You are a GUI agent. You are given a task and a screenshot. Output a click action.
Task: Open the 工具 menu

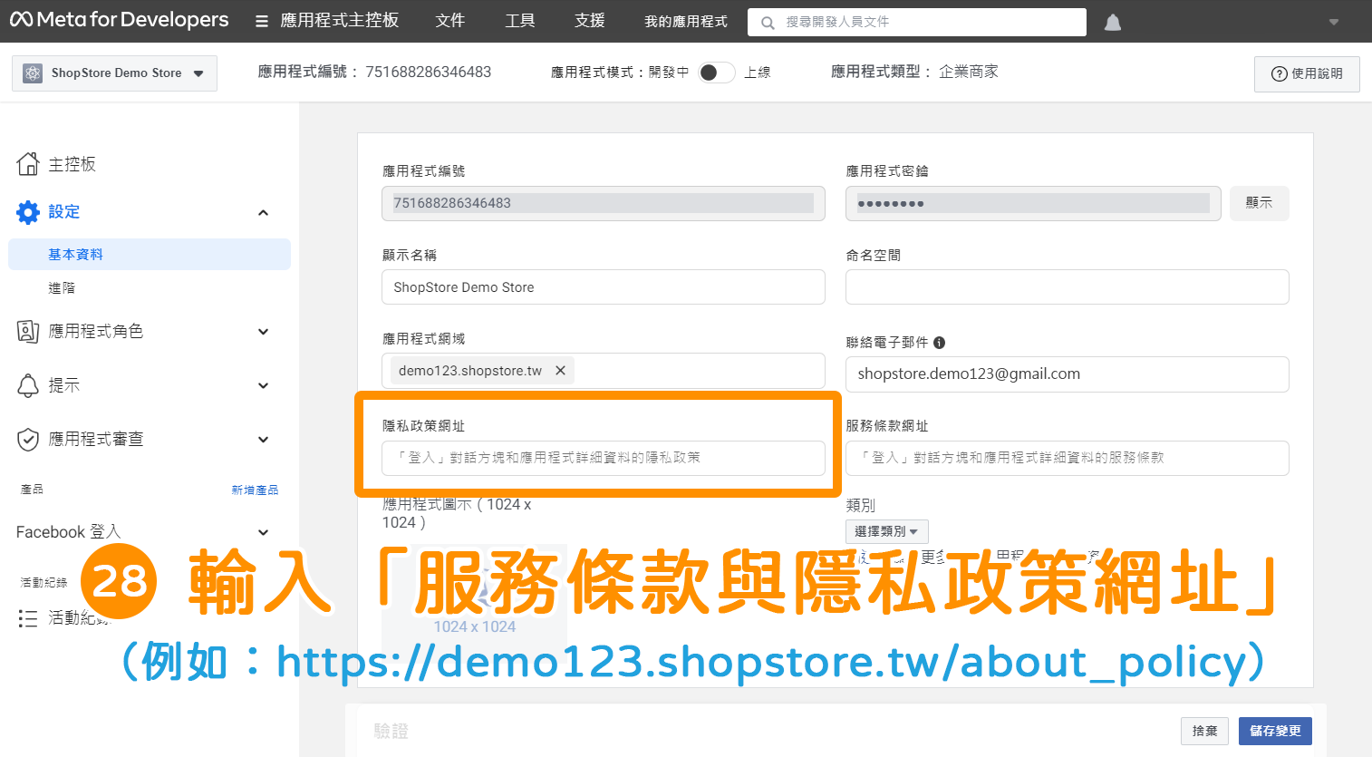pyautogui.click(x=520, y=21)
